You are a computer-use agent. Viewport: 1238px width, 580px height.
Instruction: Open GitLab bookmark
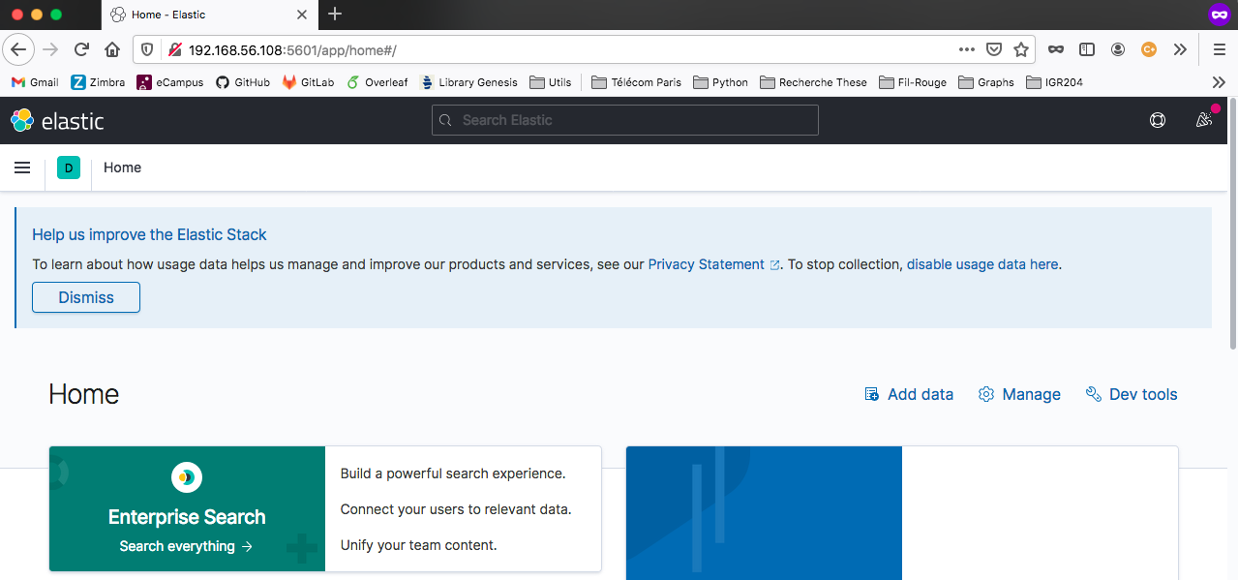tap(308, 82)
